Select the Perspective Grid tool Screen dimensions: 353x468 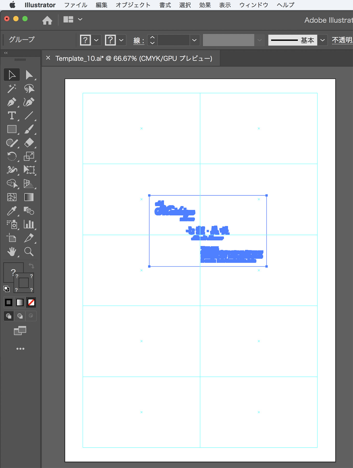(29, 184)
